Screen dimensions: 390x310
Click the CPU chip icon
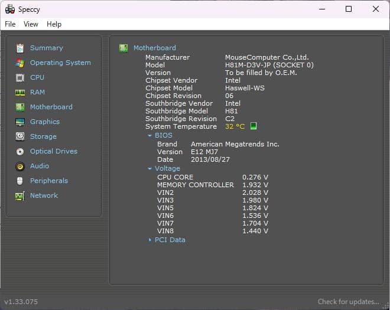pyautogui.click(x=20, y=77)
